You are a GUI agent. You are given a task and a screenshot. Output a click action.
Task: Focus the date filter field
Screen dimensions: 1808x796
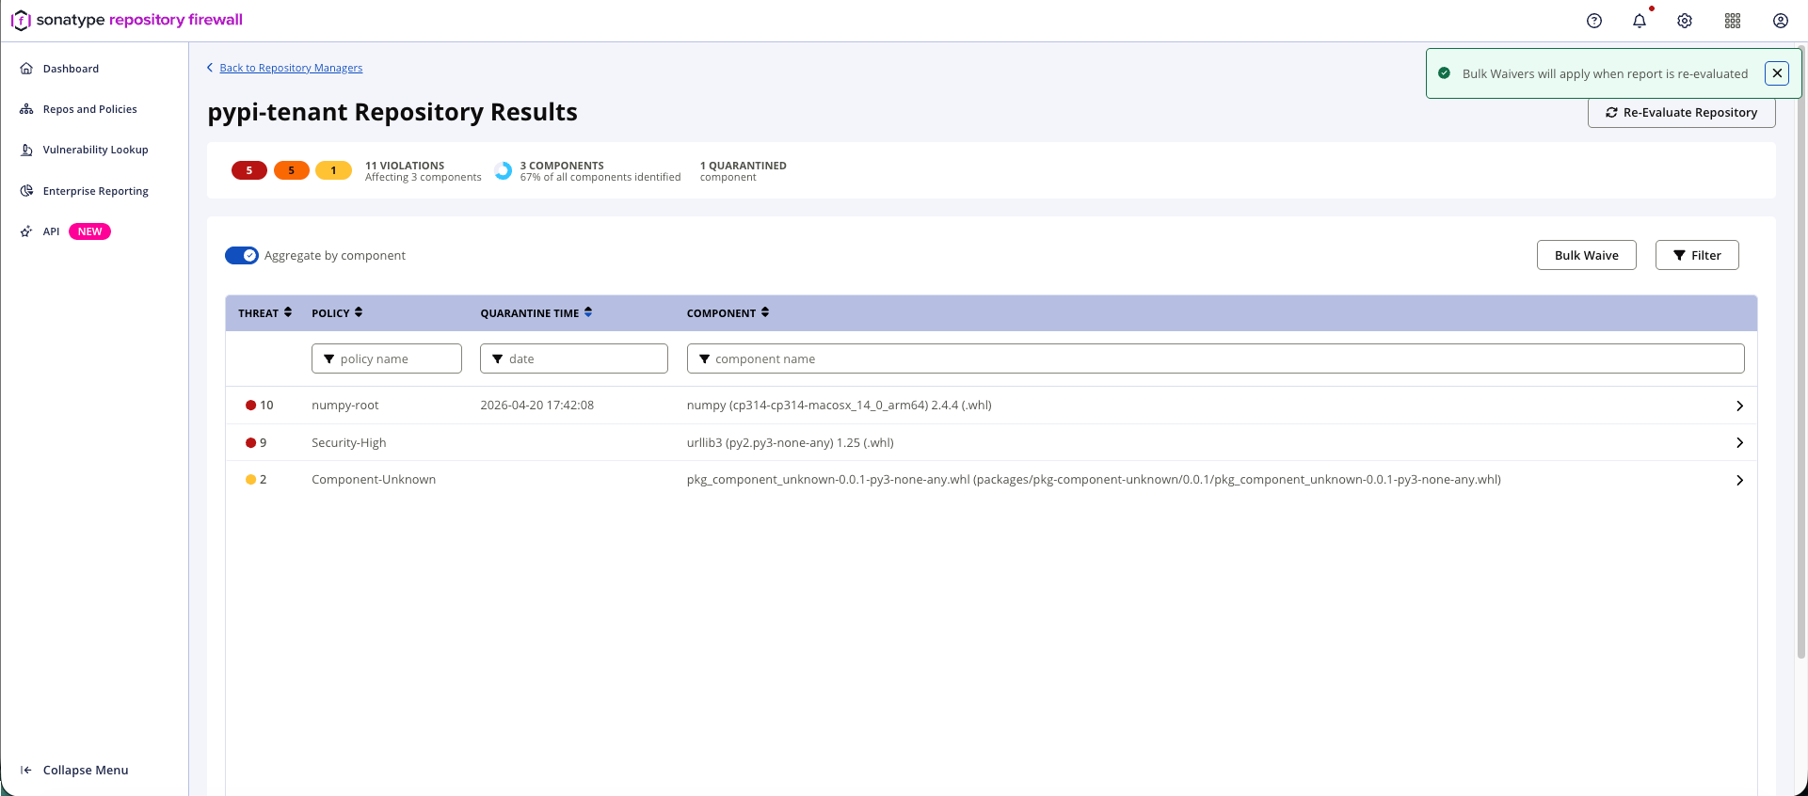[574, 358]
